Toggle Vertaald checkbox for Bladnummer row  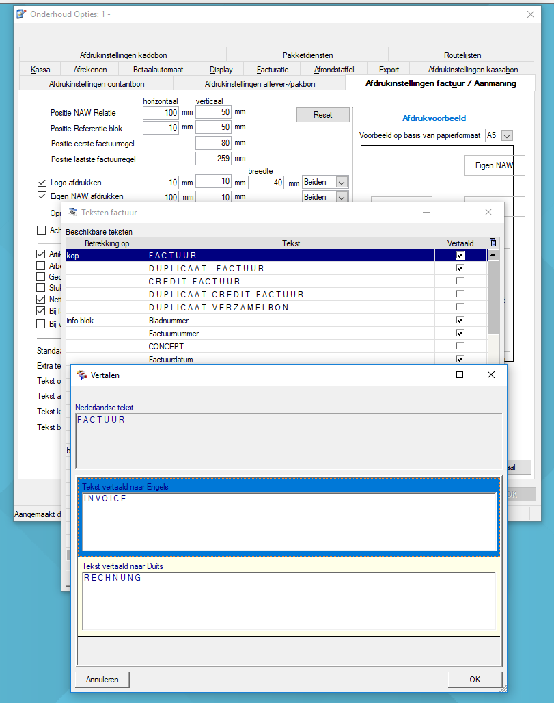(x=460, y=320)
